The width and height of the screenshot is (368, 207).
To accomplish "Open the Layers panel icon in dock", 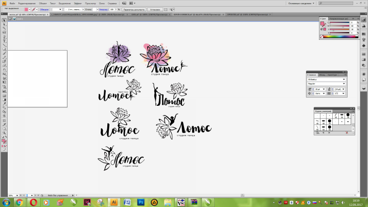I will pyautogui.click(x=364, y=88).
